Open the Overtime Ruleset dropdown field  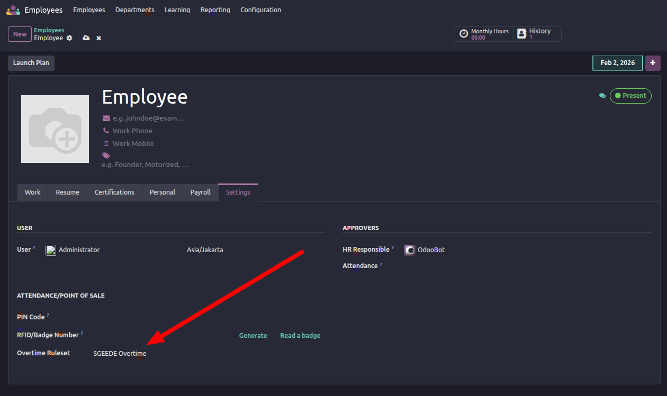(206, 353)
